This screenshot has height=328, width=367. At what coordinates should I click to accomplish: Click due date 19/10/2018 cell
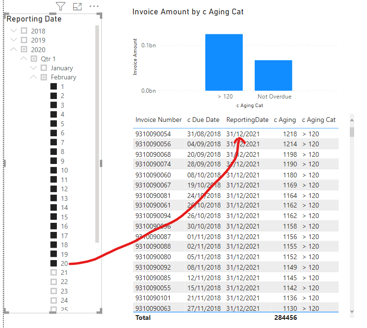click(x=204, y=185)
